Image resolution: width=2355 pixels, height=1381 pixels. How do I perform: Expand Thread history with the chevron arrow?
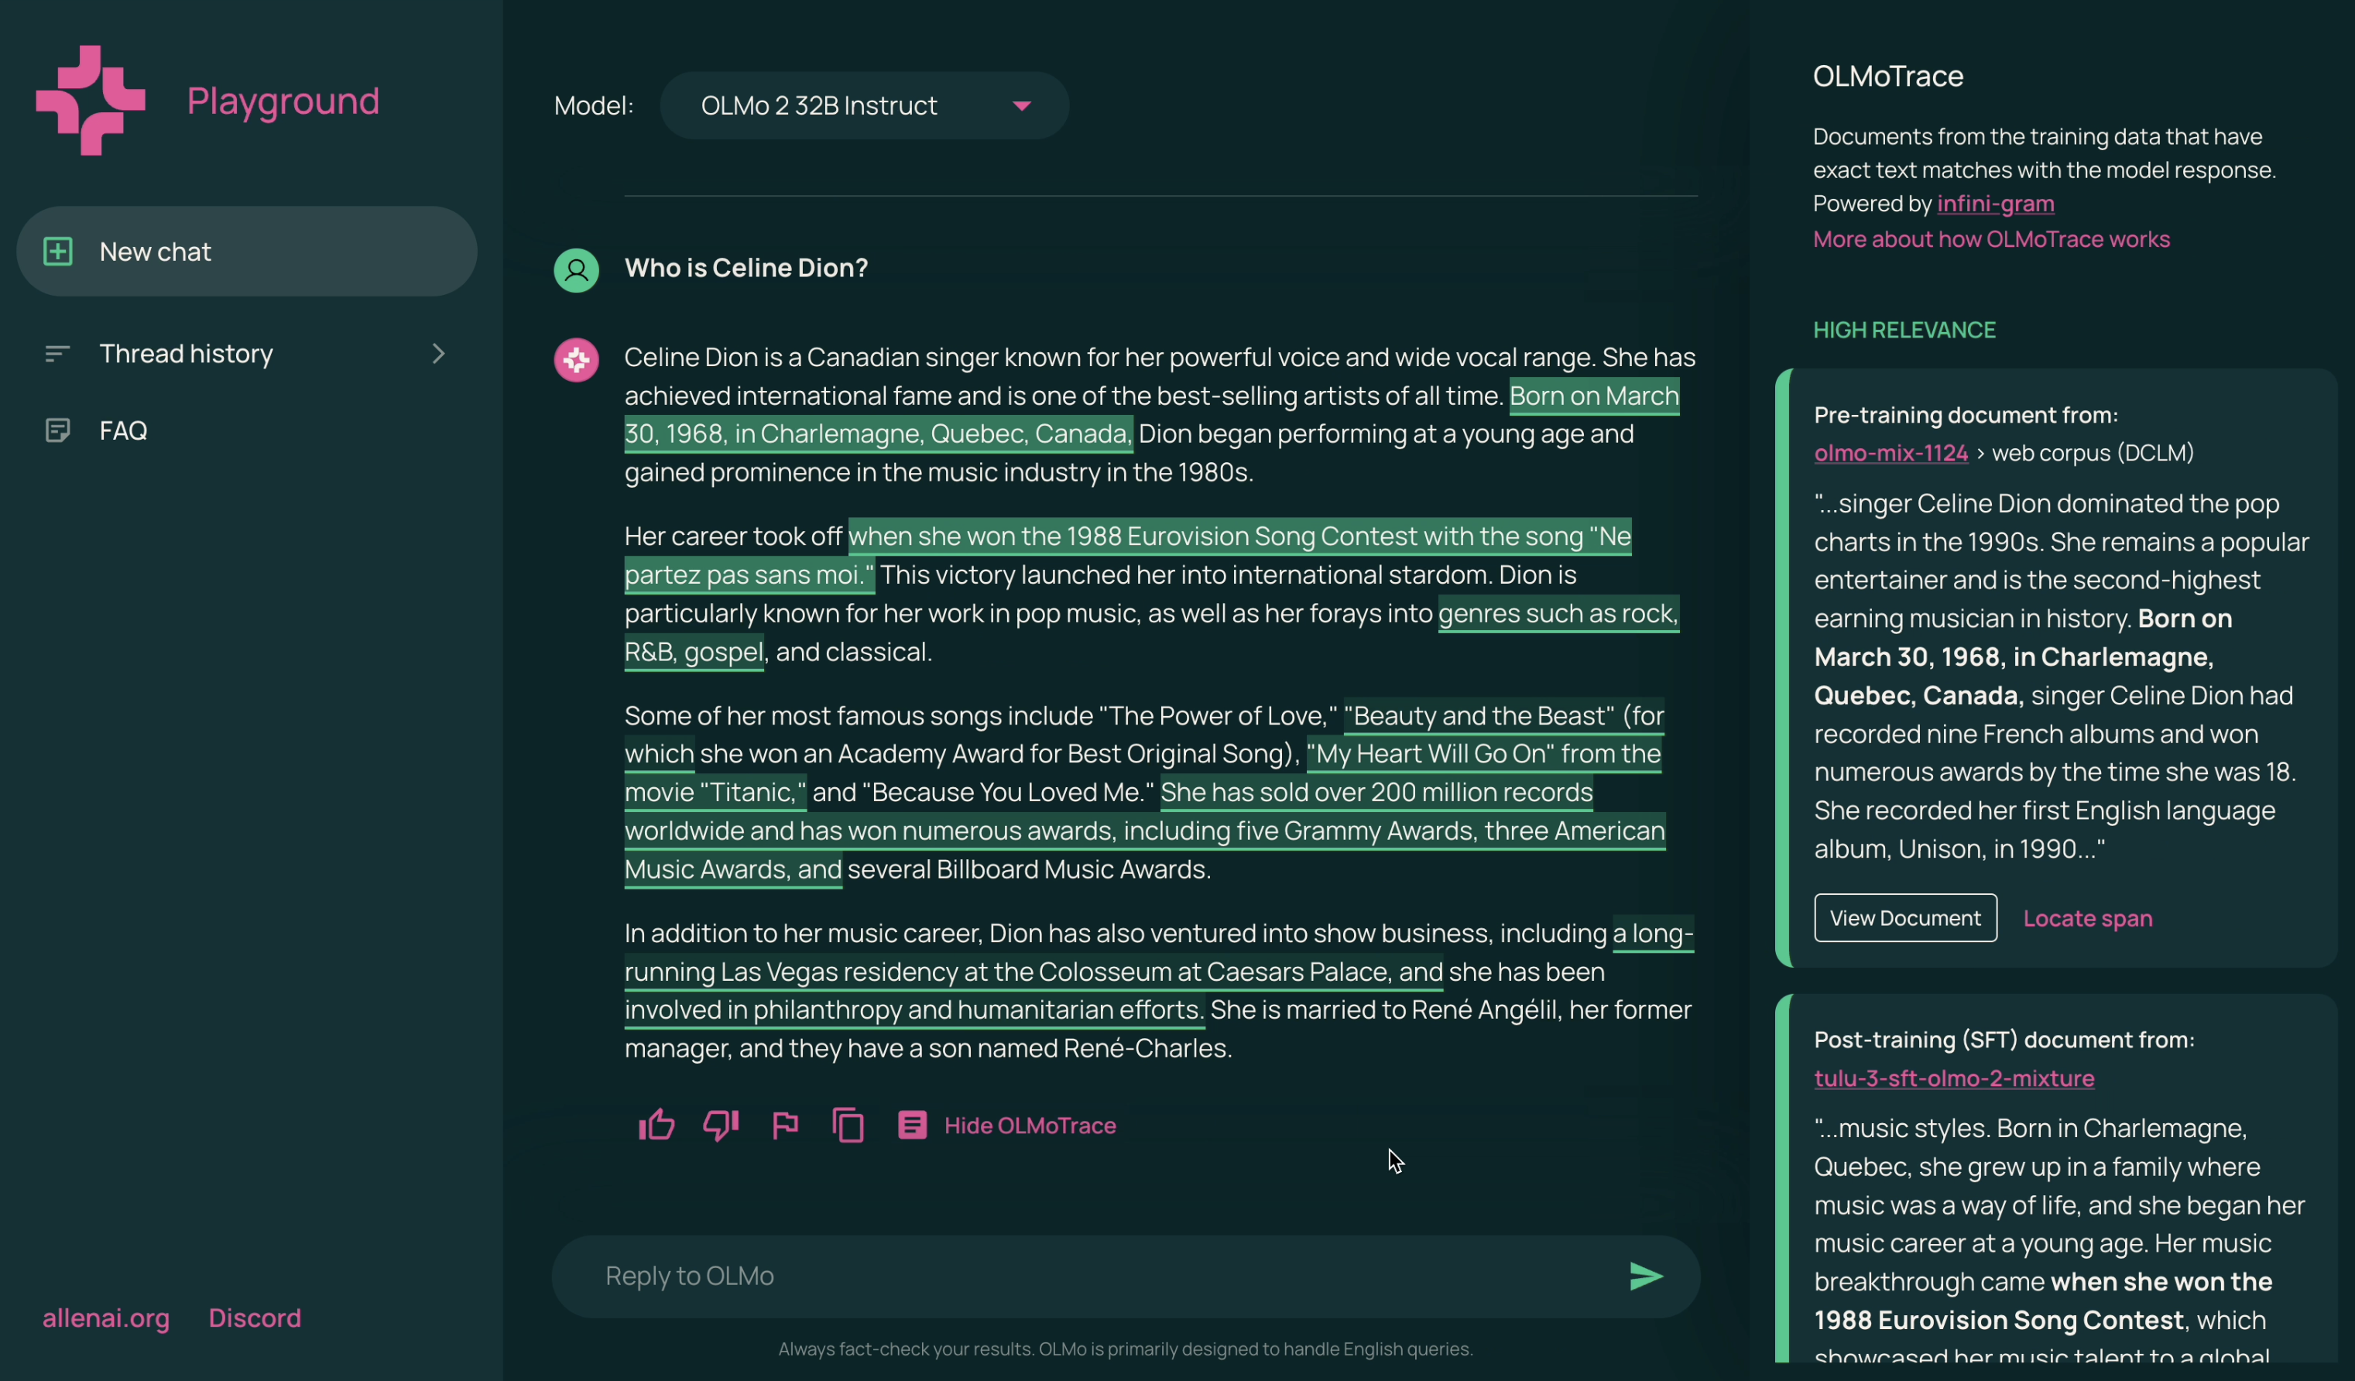pos(438,353)
